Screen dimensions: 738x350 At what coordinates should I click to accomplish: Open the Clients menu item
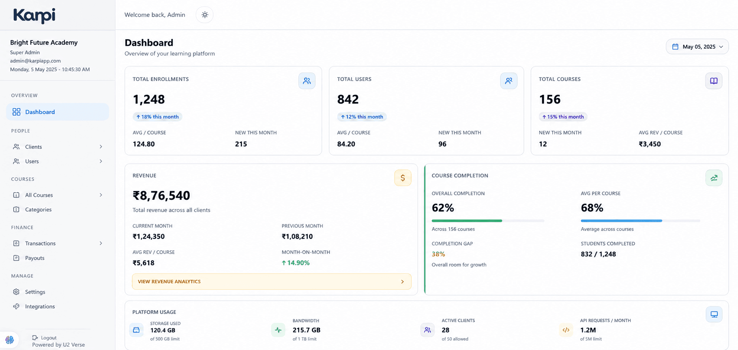tap(58, 147)
